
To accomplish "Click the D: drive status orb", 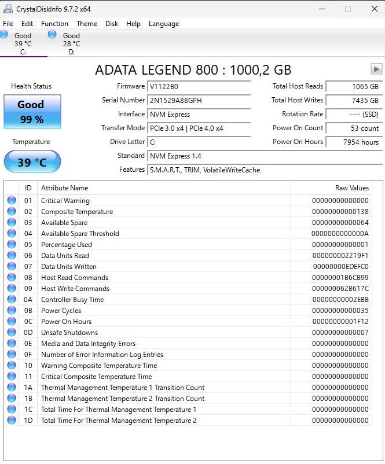I will pos(52,35).
